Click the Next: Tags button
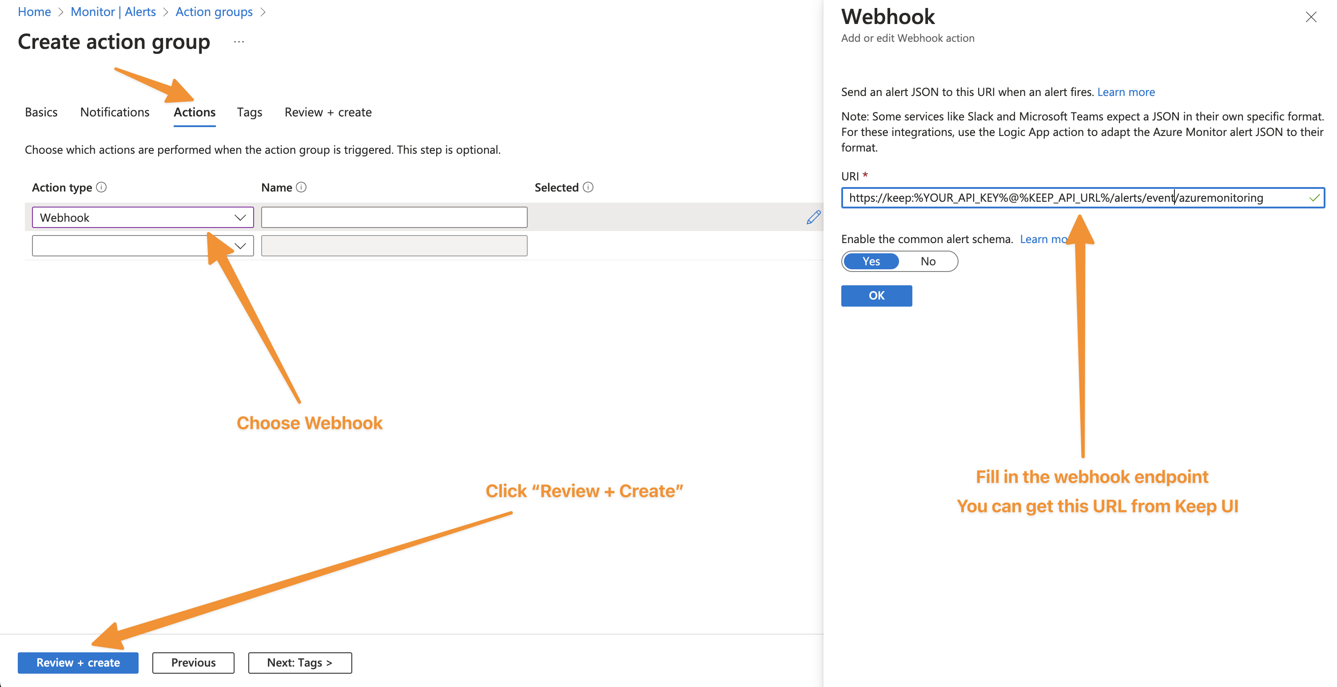The width and height of the screenshot is (1337, 687). click(300, 663)
